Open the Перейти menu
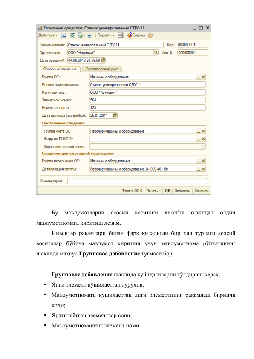 point(106,35)
